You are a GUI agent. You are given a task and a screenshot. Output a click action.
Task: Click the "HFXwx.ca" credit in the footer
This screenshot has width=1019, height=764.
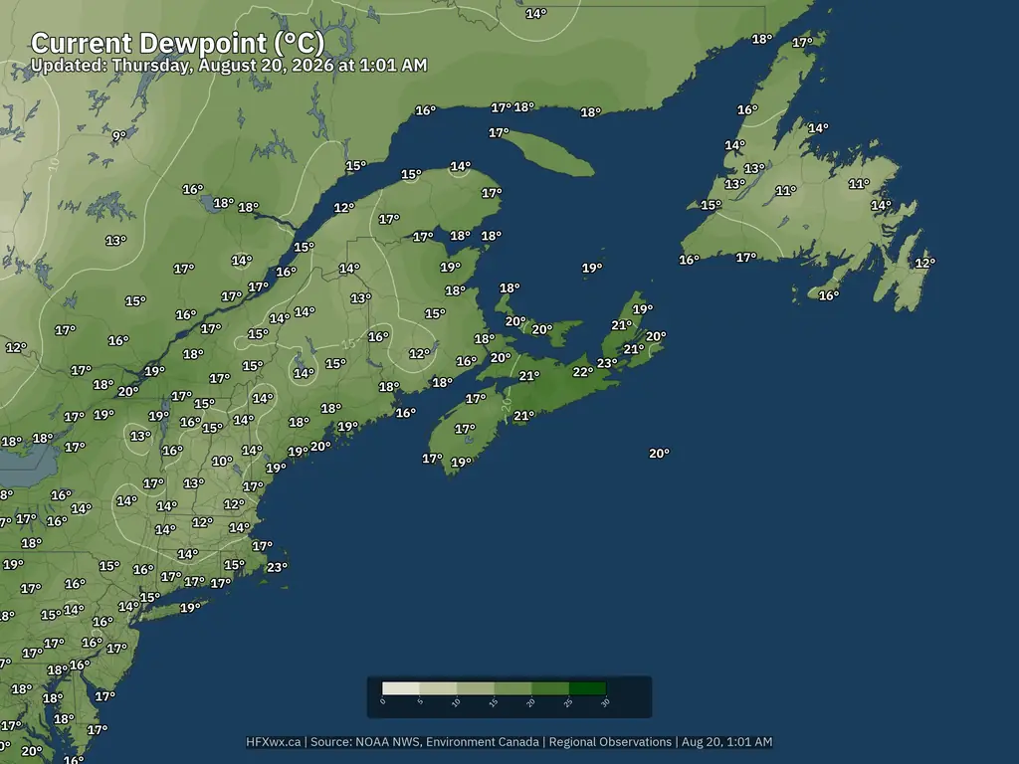(x=273, y=741)
